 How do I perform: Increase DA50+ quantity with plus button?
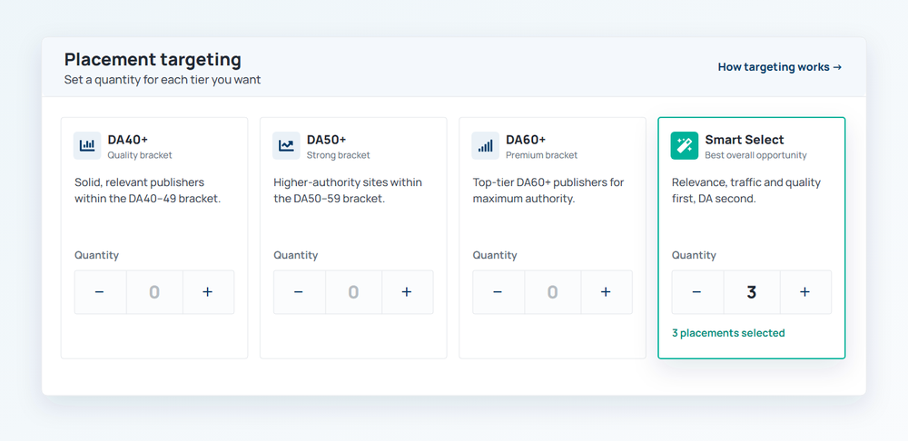pos(408,292)
